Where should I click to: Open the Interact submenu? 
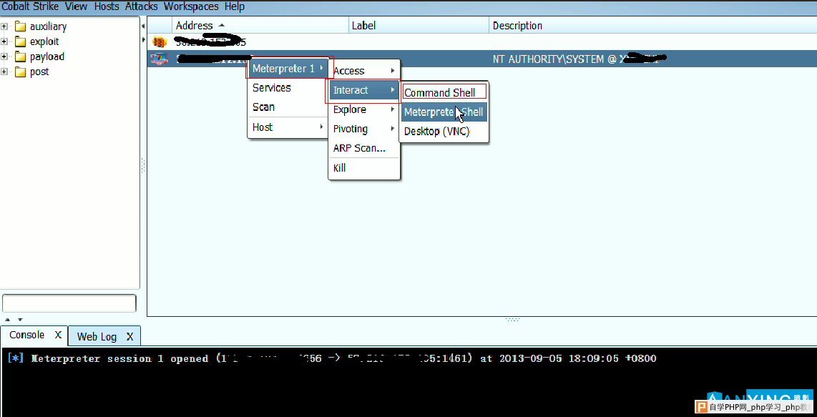[364, 90]
